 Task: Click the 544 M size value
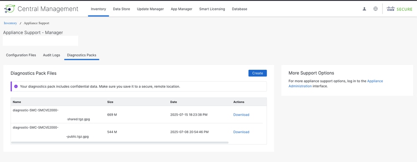pos(112,132)
